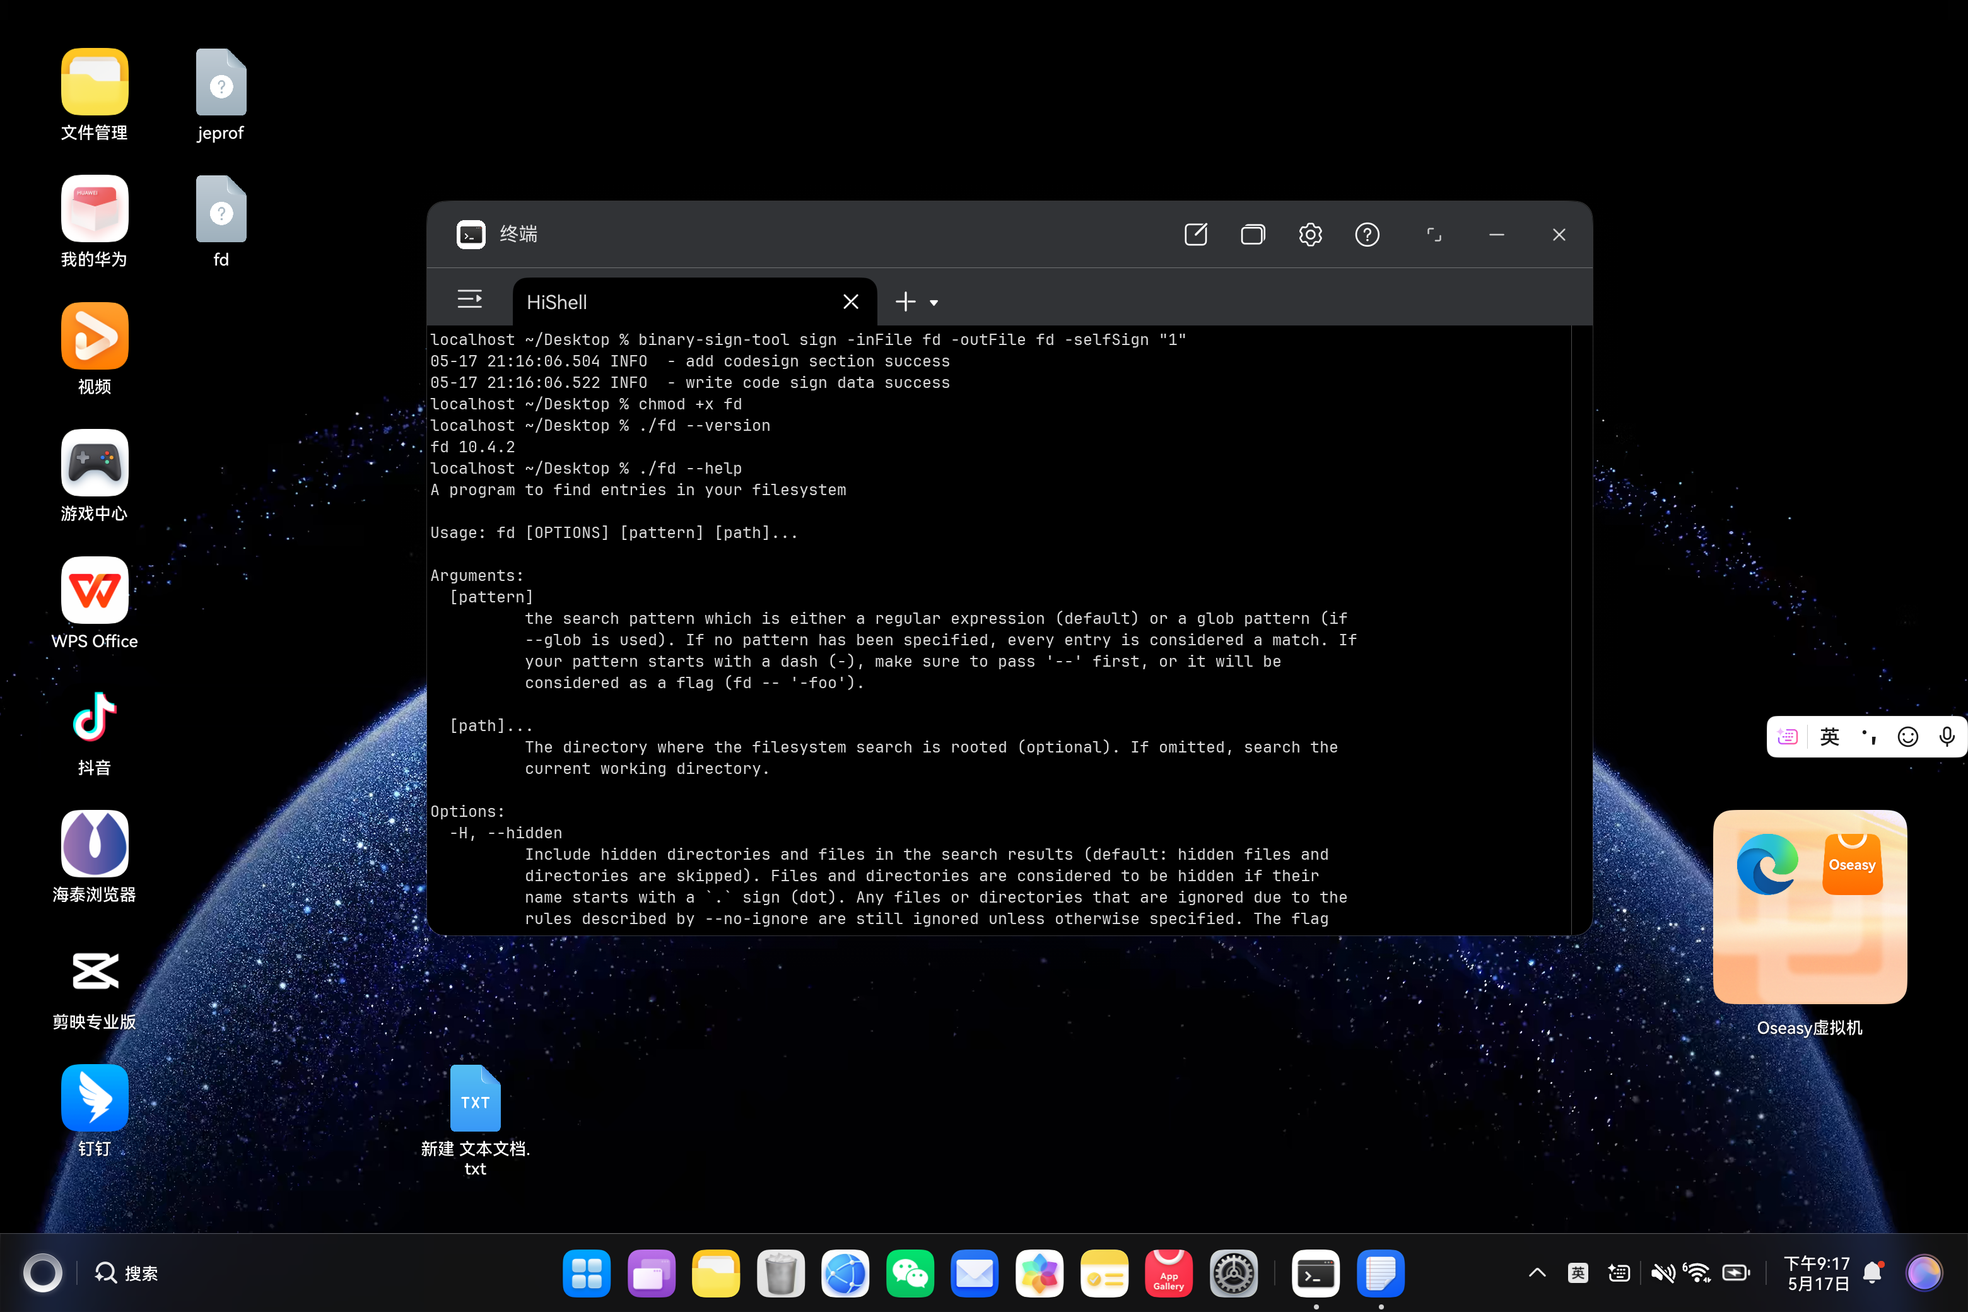This screenshot has height=1312, width=1968.
Task: Click the multi-window icon in terminal title bar
Action: [x=1253, y=234]
